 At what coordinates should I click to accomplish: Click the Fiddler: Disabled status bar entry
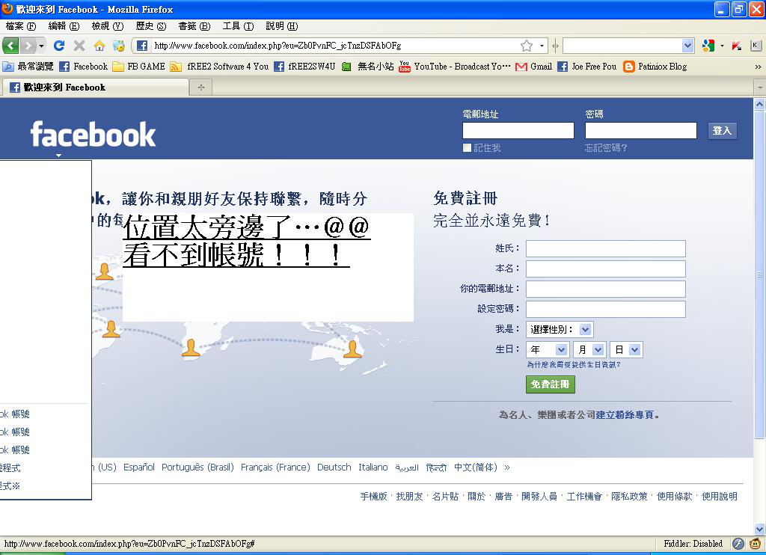693,543
